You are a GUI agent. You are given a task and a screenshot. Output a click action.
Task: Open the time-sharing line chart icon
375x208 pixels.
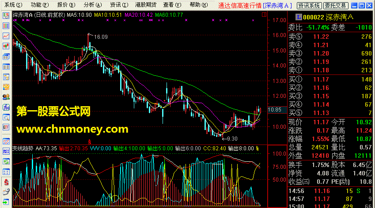point(6,36)
